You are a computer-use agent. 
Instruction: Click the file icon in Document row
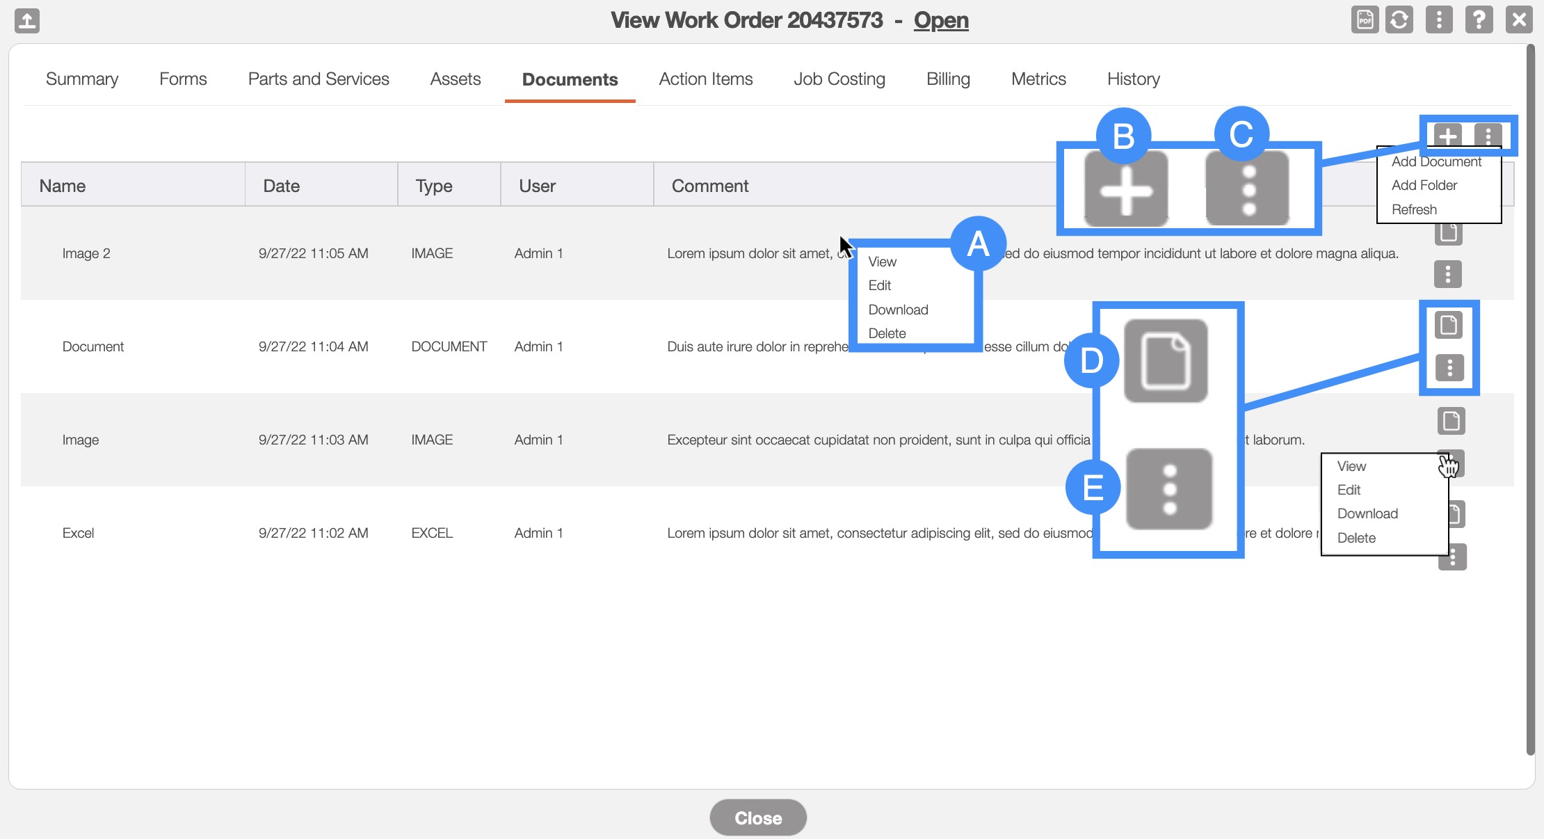pos(1449,325)
